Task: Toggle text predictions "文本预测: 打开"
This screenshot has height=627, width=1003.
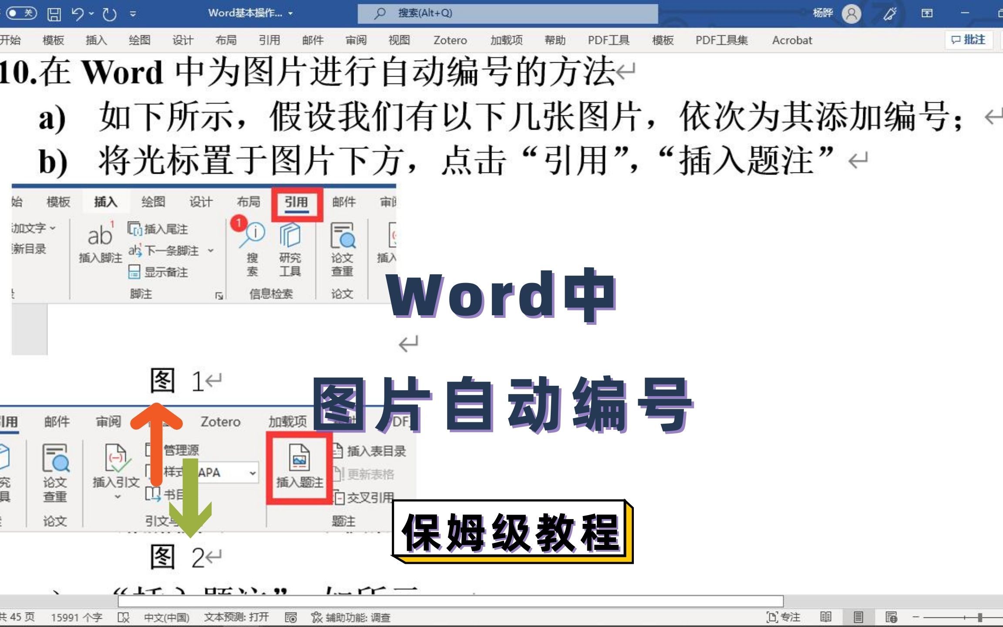Action: (x=236, y=617)
